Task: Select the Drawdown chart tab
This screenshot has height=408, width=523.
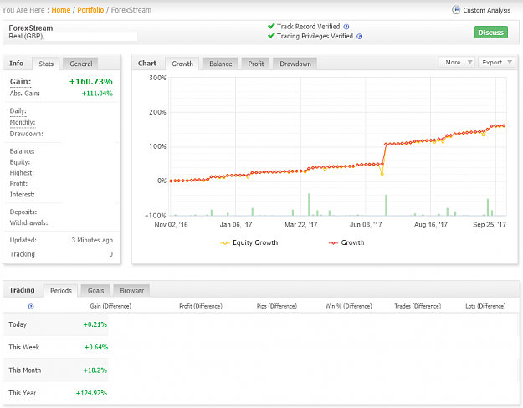Action: [x=295, y=64]
